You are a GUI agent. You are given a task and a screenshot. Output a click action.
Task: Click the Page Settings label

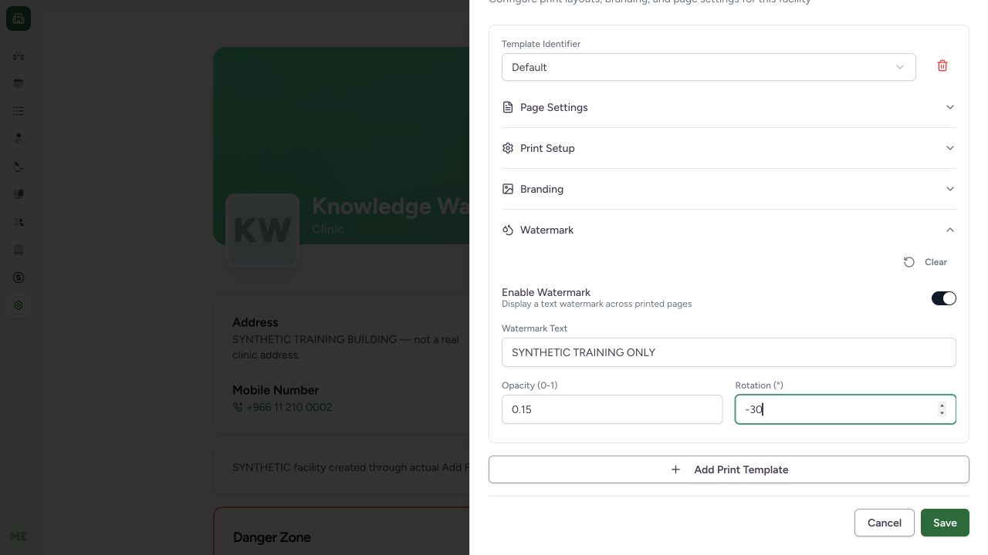tap(554, 107)
